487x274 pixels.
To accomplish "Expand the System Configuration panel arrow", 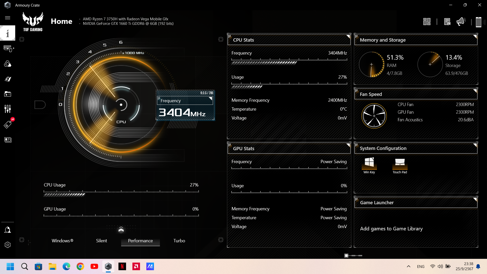I will coord(475,145).
